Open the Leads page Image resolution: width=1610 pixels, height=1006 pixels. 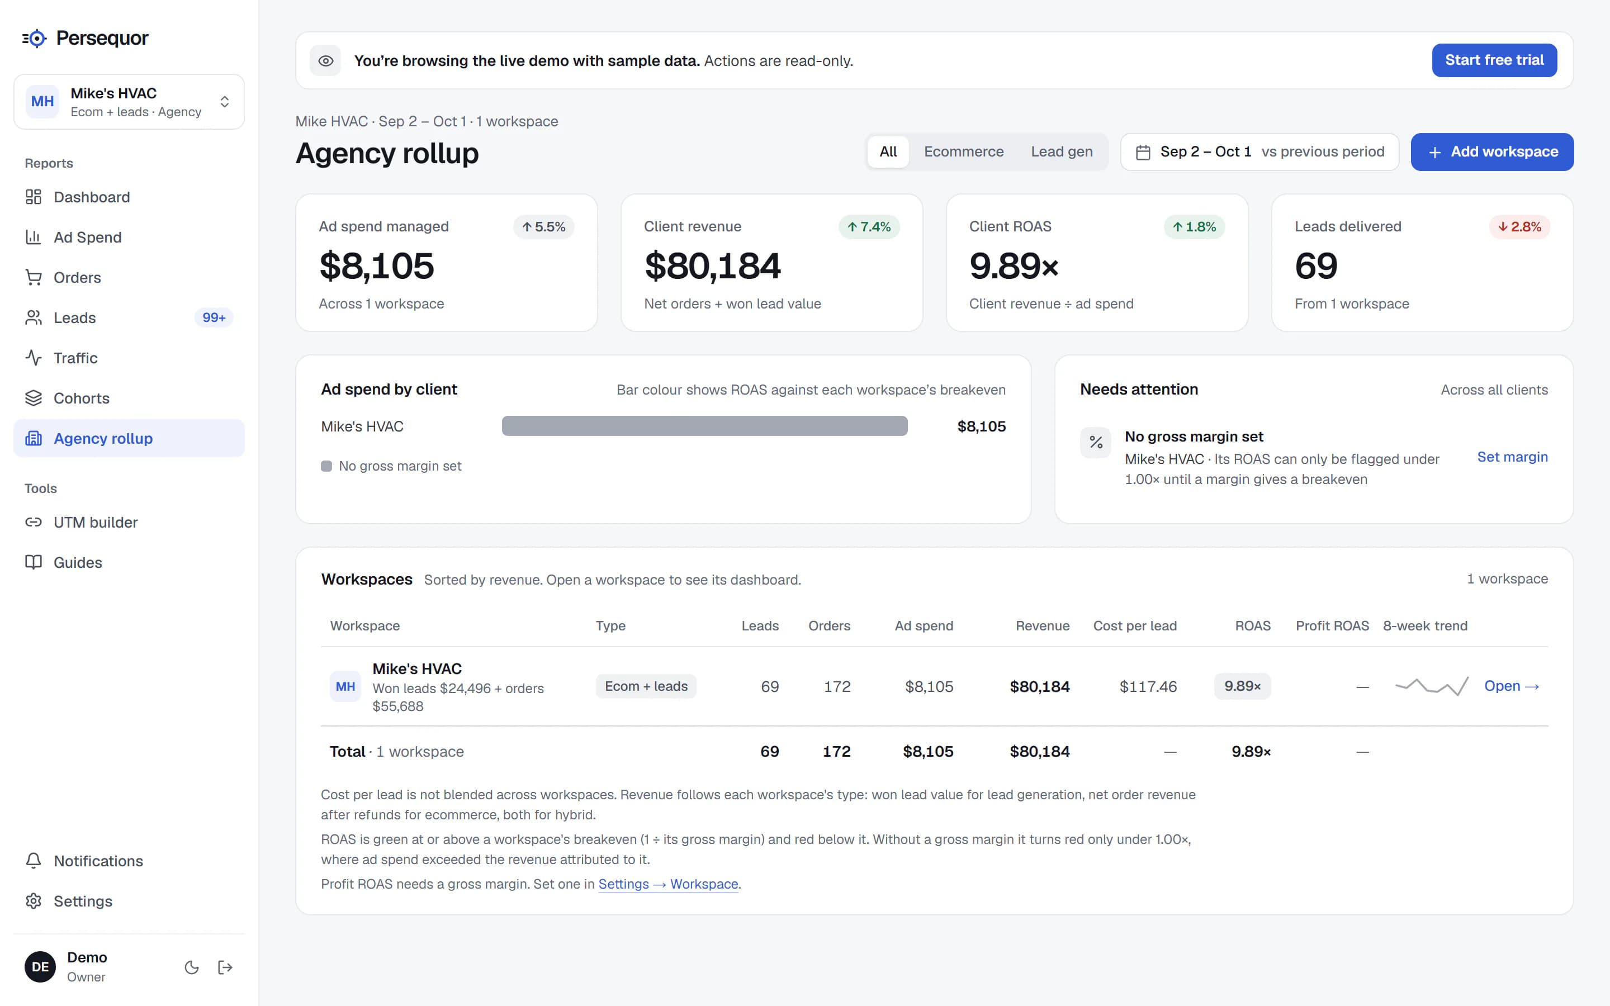point(129,317)
